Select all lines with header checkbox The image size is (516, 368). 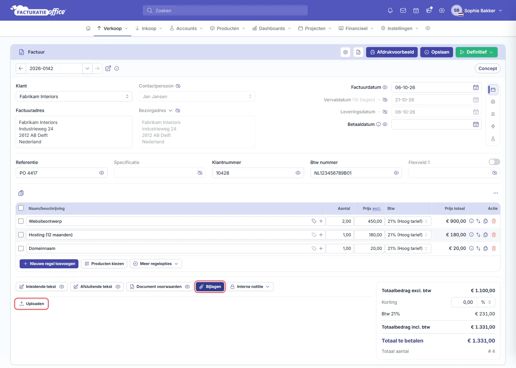21,208
